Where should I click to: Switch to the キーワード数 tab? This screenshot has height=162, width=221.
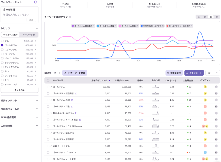[x=29, y=35]
